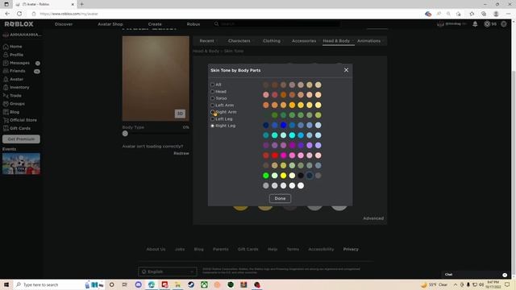Pick the bright red skin tone swatch

click(274, 155)
